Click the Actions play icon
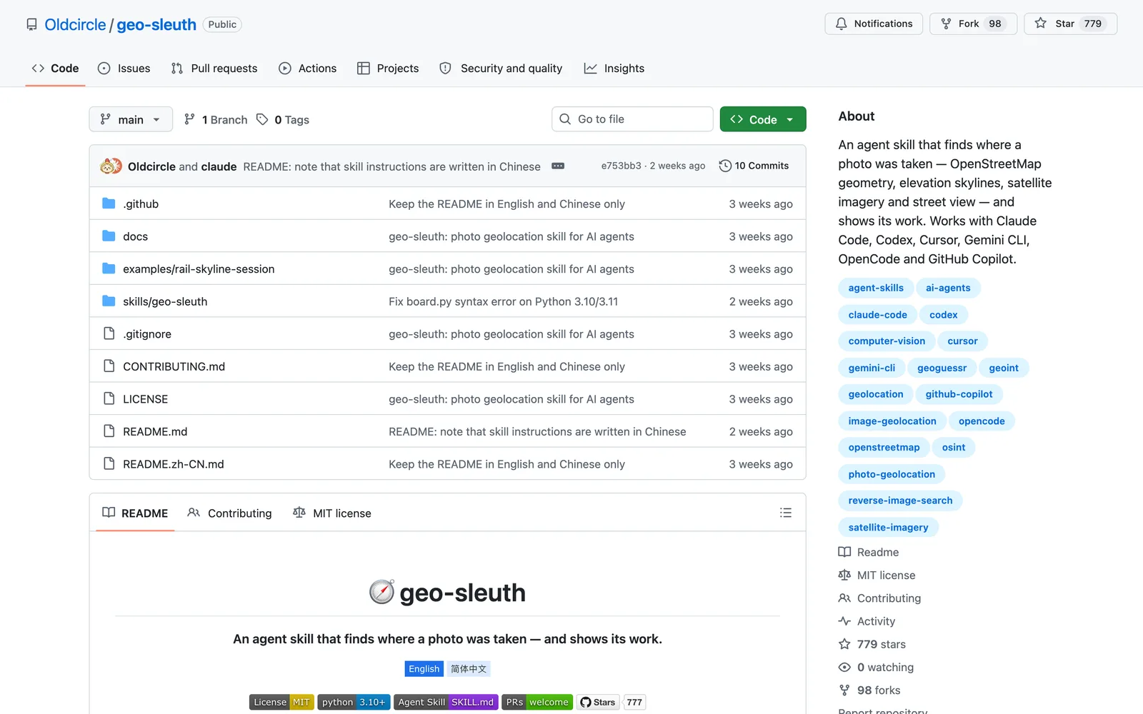 click(285, 69)
